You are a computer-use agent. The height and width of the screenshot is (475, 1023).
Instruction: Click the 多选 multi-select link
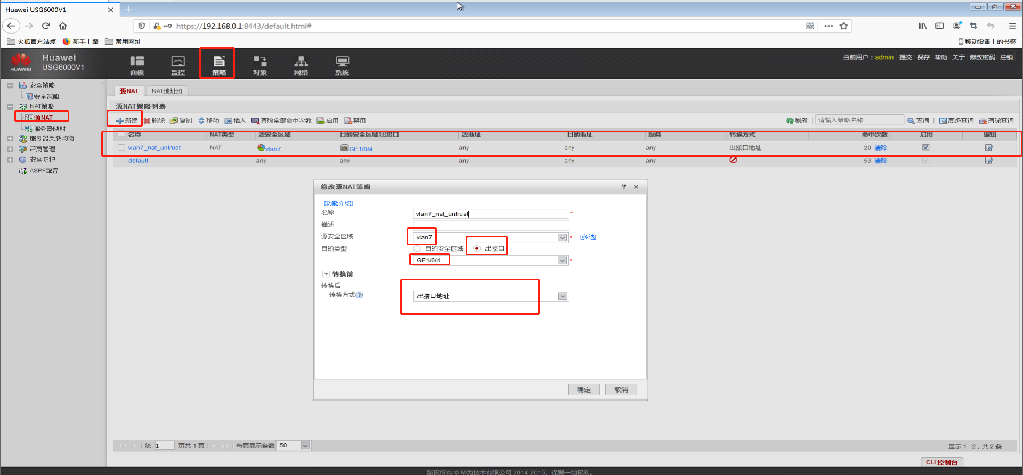[588, 237]
